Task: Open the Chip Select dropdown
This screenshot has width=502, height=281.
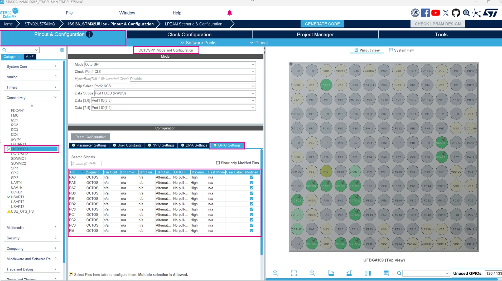Action: point(175,86)
